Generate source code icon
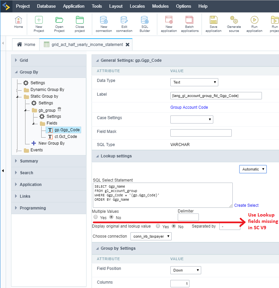 [234, 24]
